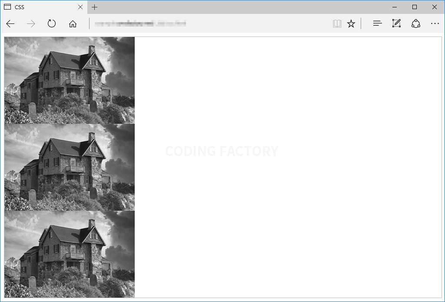Share this page
This screenshot has width=445, height=302.
[416, 23]
